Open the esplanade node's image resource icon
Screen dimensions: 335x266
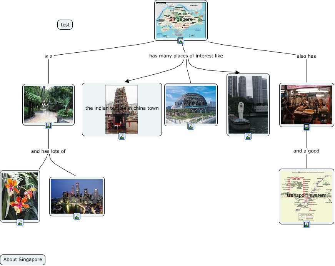(x=191, y=126)
